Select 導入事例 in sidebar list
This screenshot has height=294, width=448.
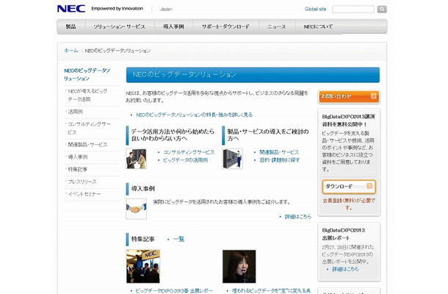78,157
